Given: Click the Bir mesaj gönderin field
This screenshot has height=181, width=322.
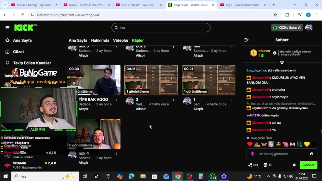Looking at the screenshot, I should [x=282, y=154].
